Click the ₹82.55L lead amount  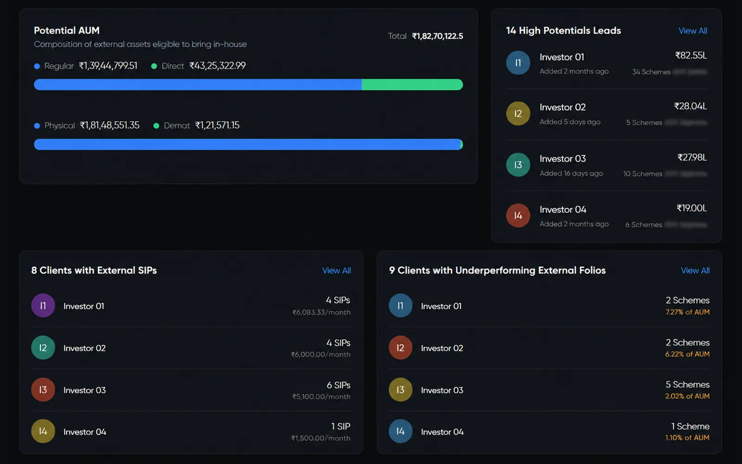point(691,56)
